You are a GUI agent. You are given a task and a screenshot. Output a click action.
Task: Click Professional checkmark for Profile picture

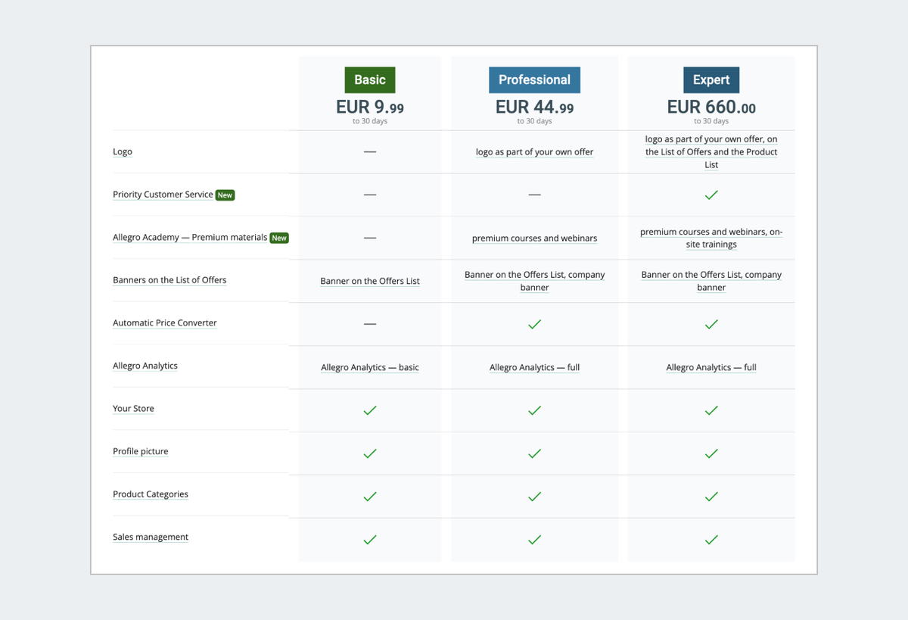534,453
